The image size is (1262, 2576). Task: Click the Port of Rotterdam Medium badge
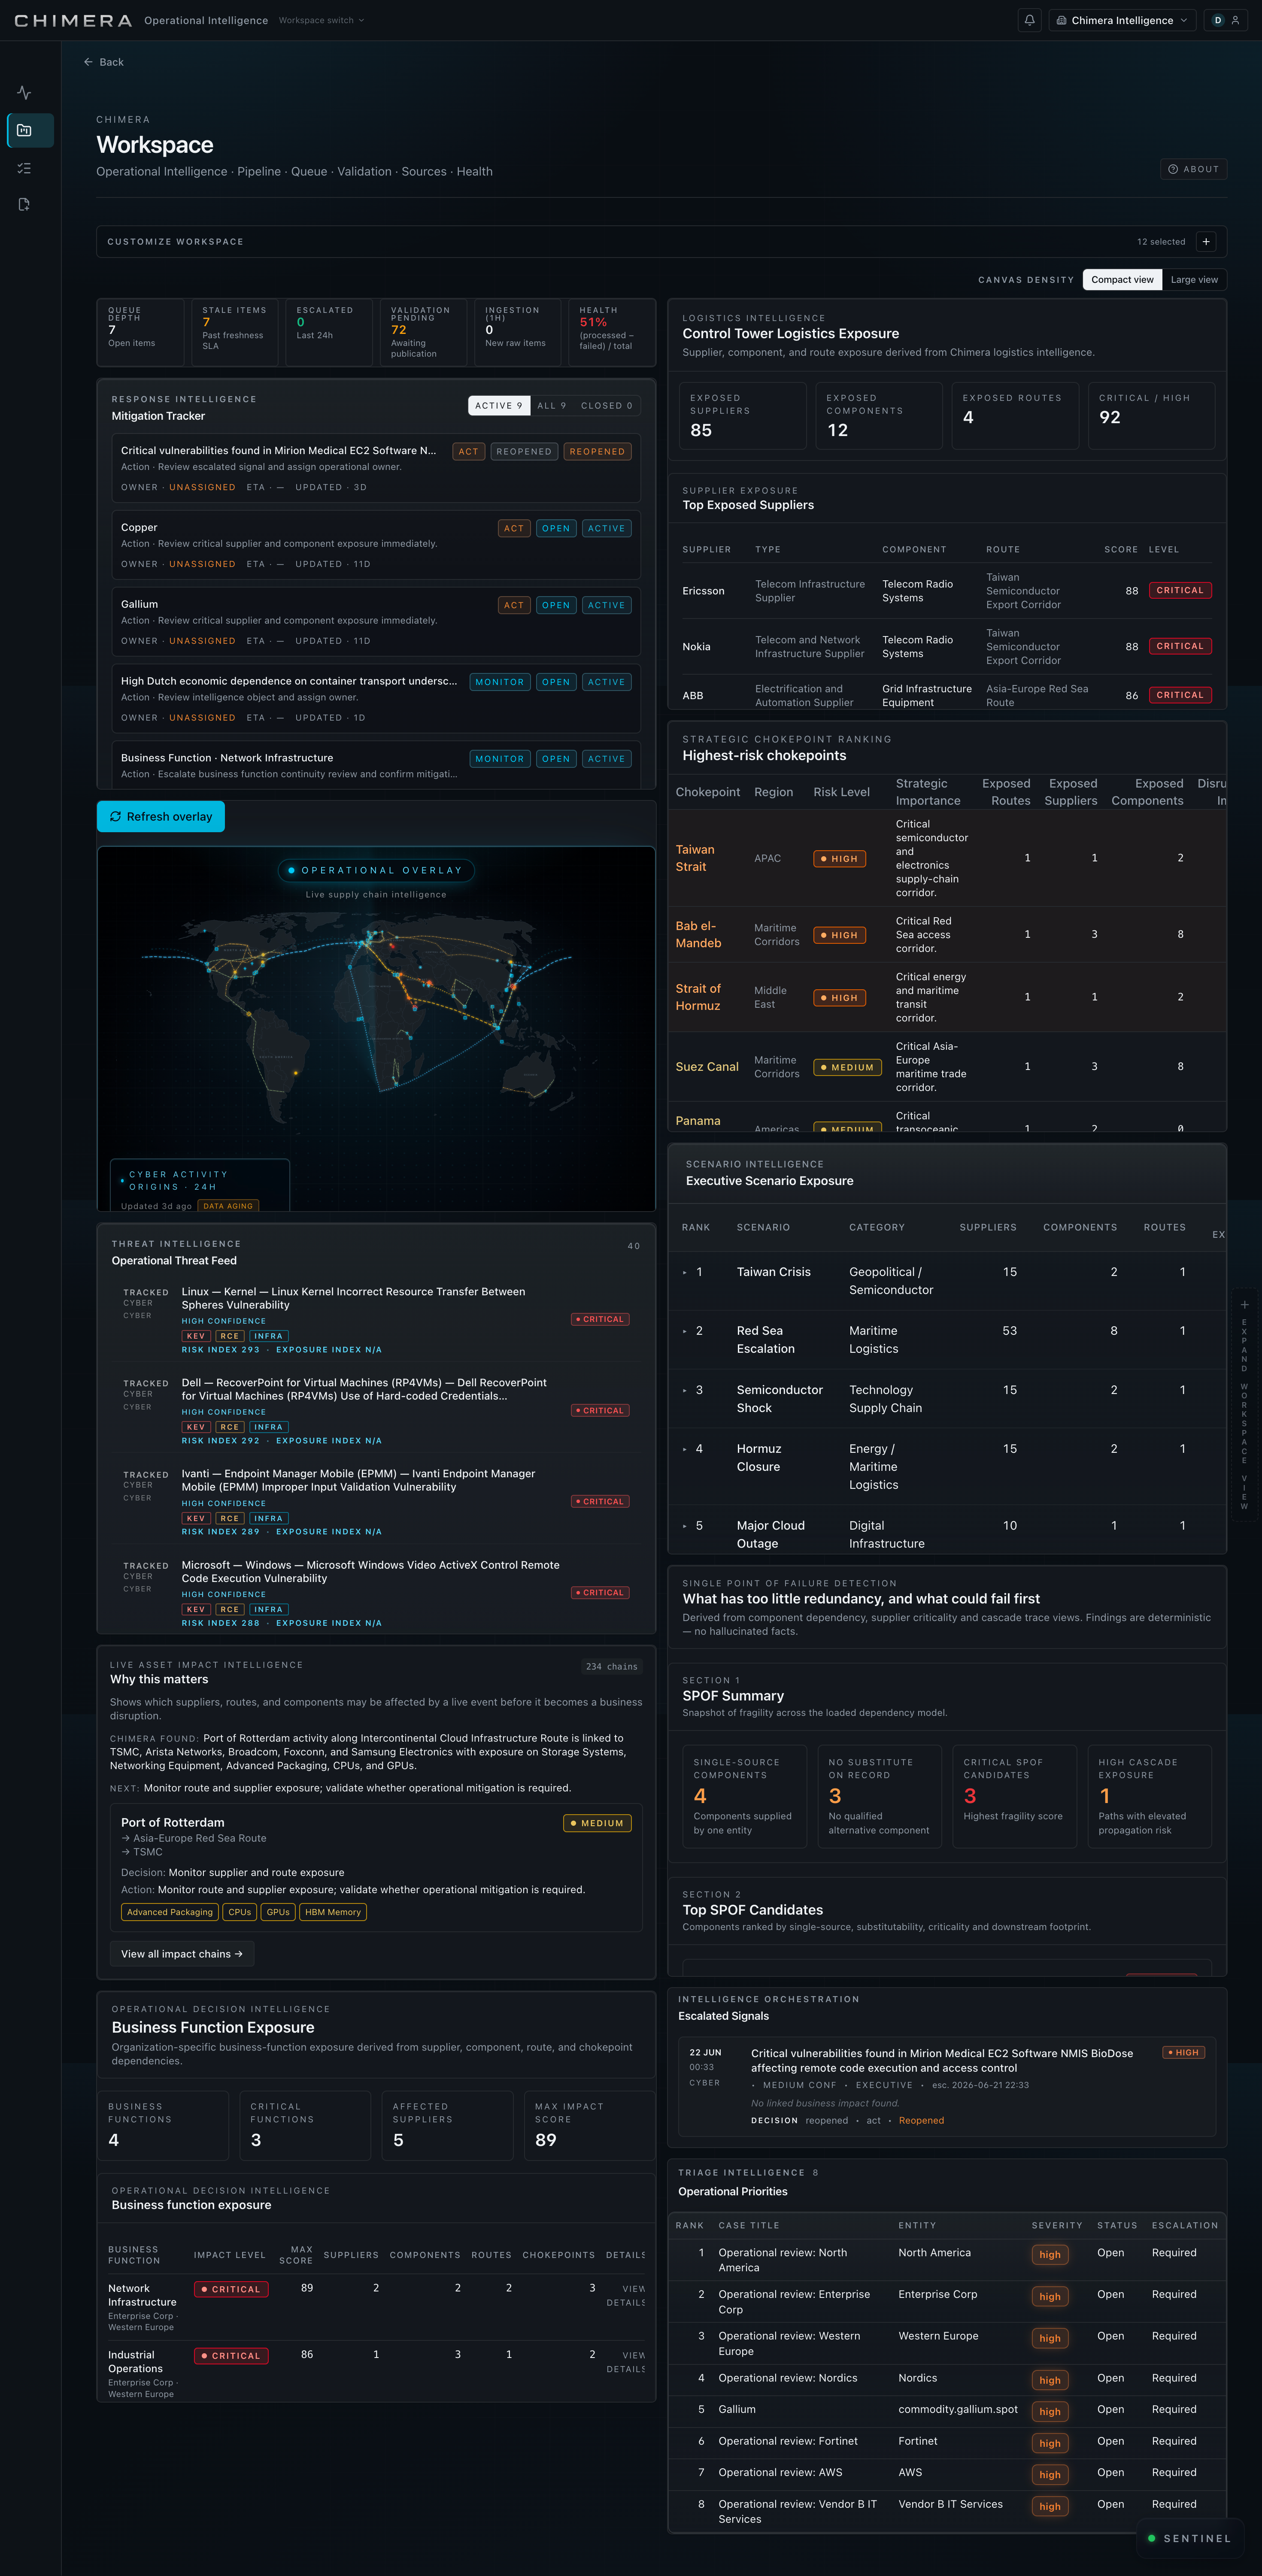point(597,1823)
